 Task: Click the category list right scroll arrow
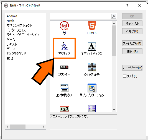[44, 126]
